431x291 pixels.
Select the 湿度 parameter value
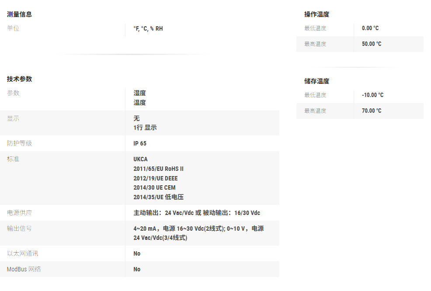(139, 93)
